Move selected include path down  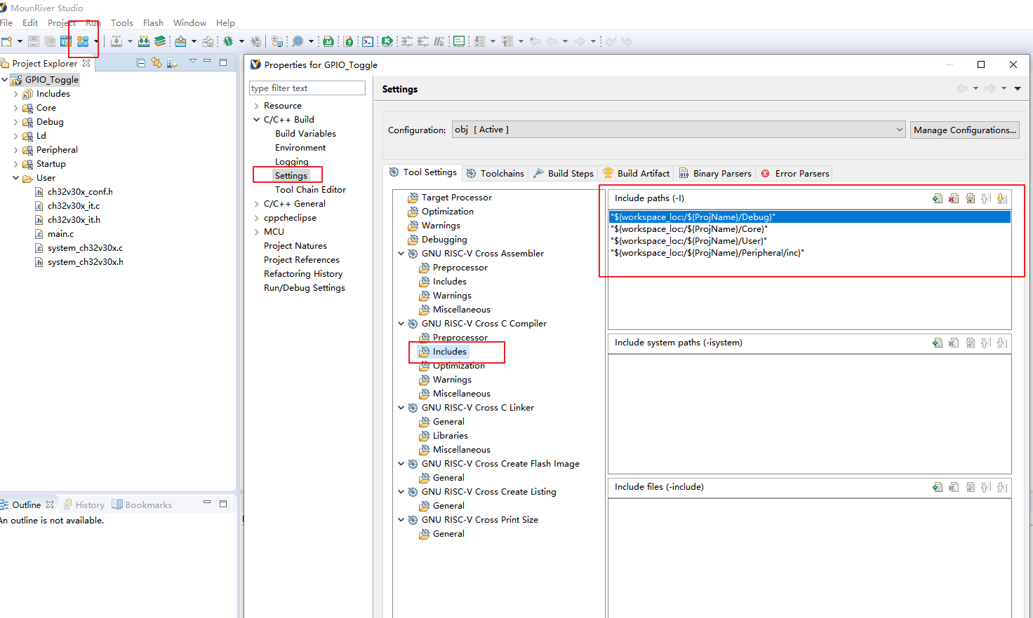(1002, 198)
